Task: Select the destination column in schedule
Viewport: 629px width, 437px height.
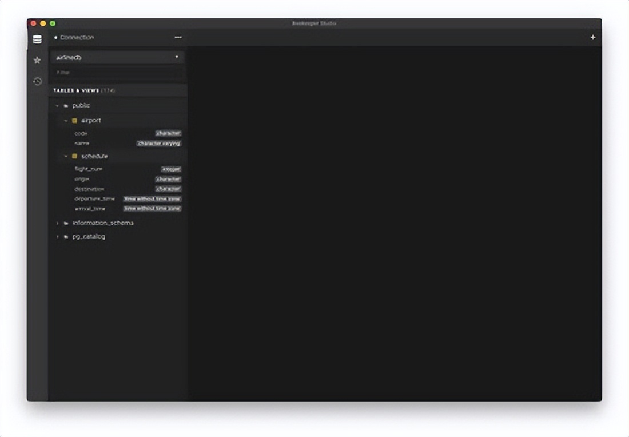Action: pyautogui.click(x=89, y=189)
